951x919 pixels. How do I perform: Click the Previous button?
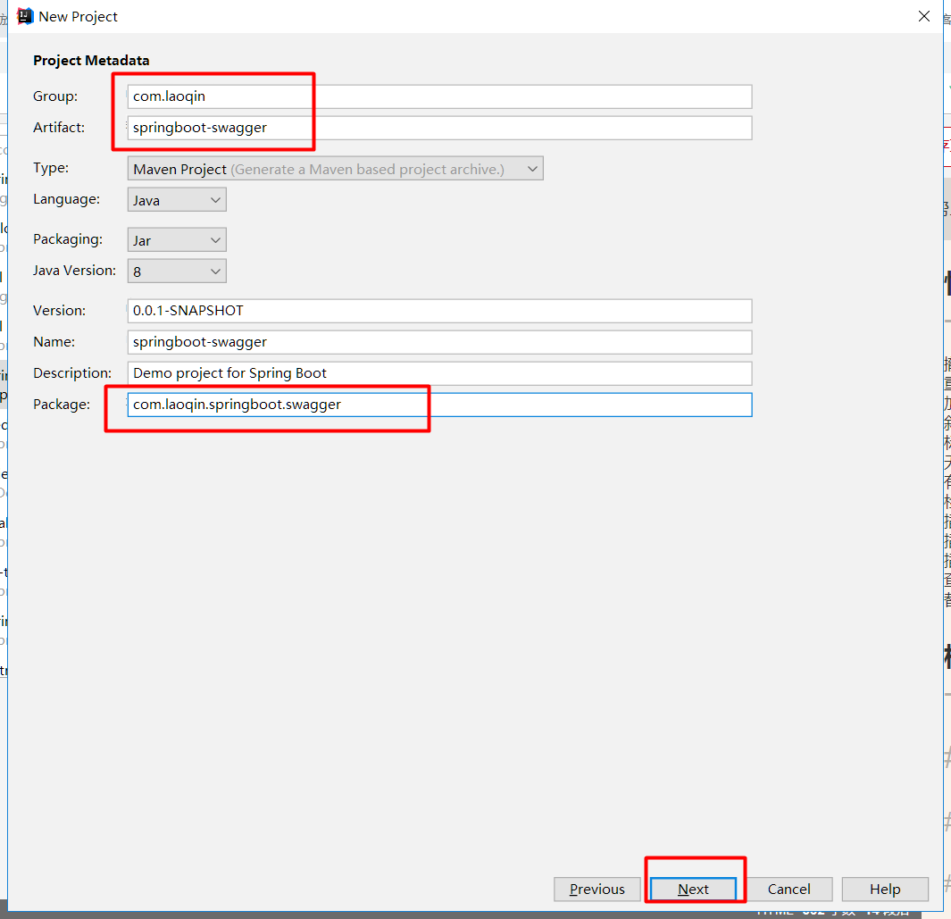click(596, 889)
